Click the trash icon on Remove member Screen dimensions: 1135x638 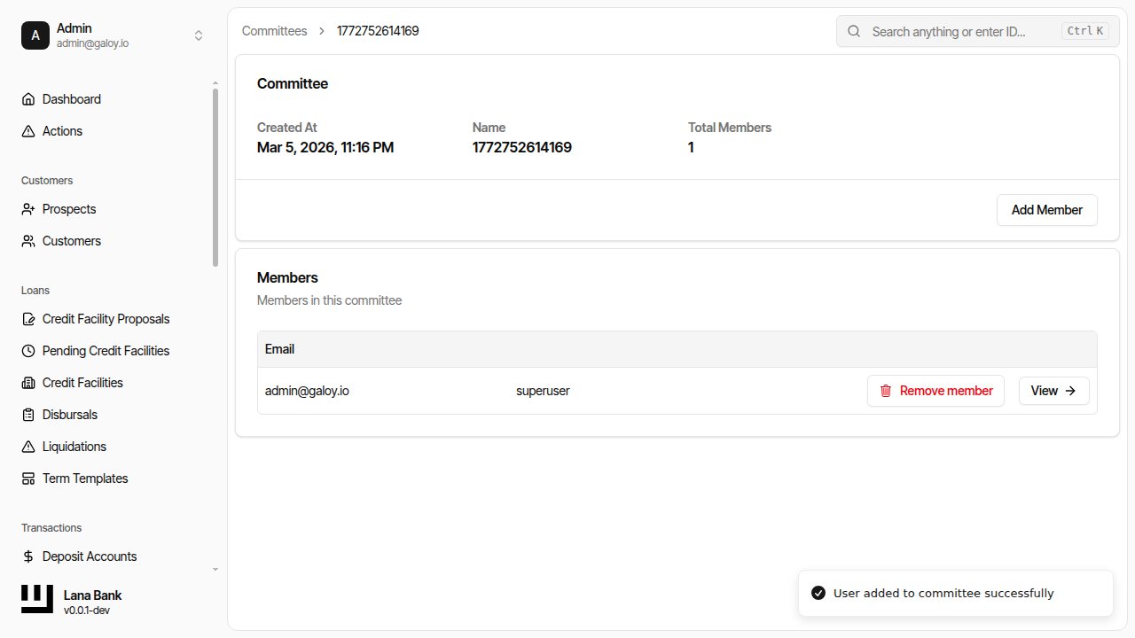coord(886,390)
